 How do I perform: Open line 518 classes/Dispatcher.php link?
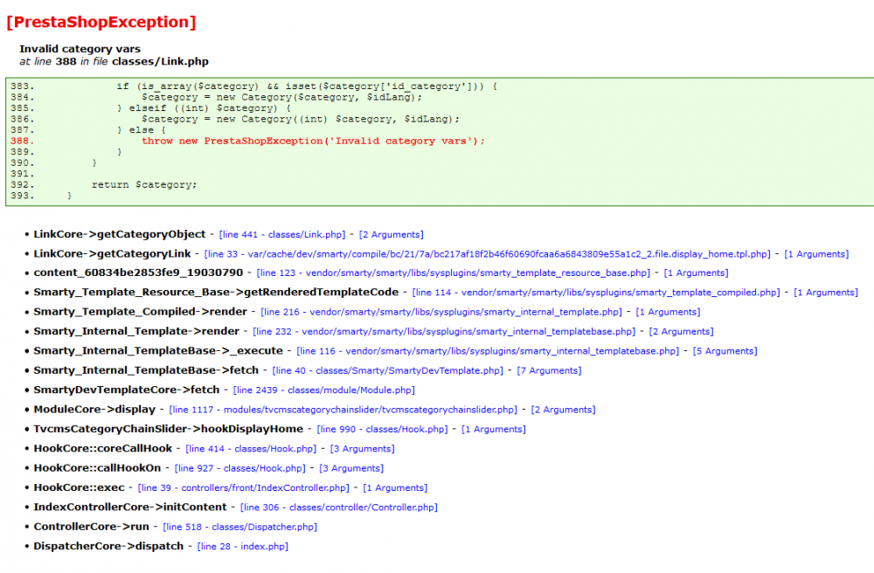coord(239,527)
